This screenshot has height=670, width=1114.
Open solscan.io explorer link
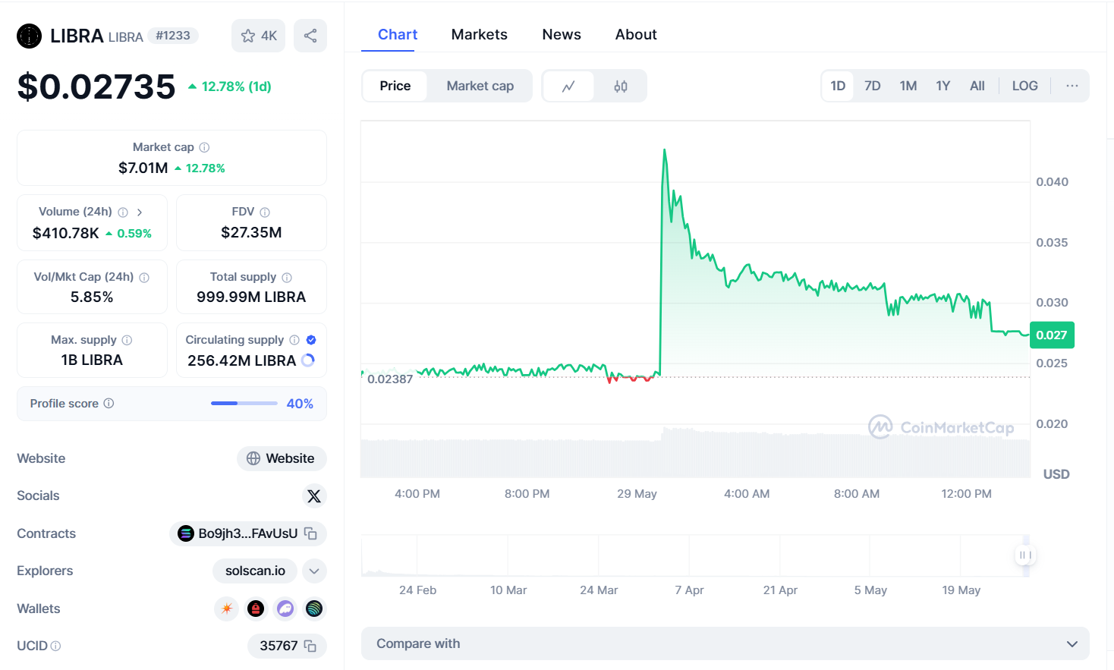(255, 571)
